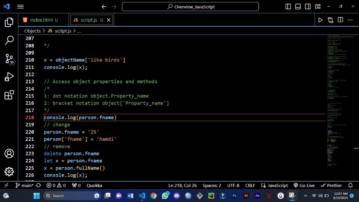Change indentation via Spaces: 2
Screen dimensions: 359x202
212,185
